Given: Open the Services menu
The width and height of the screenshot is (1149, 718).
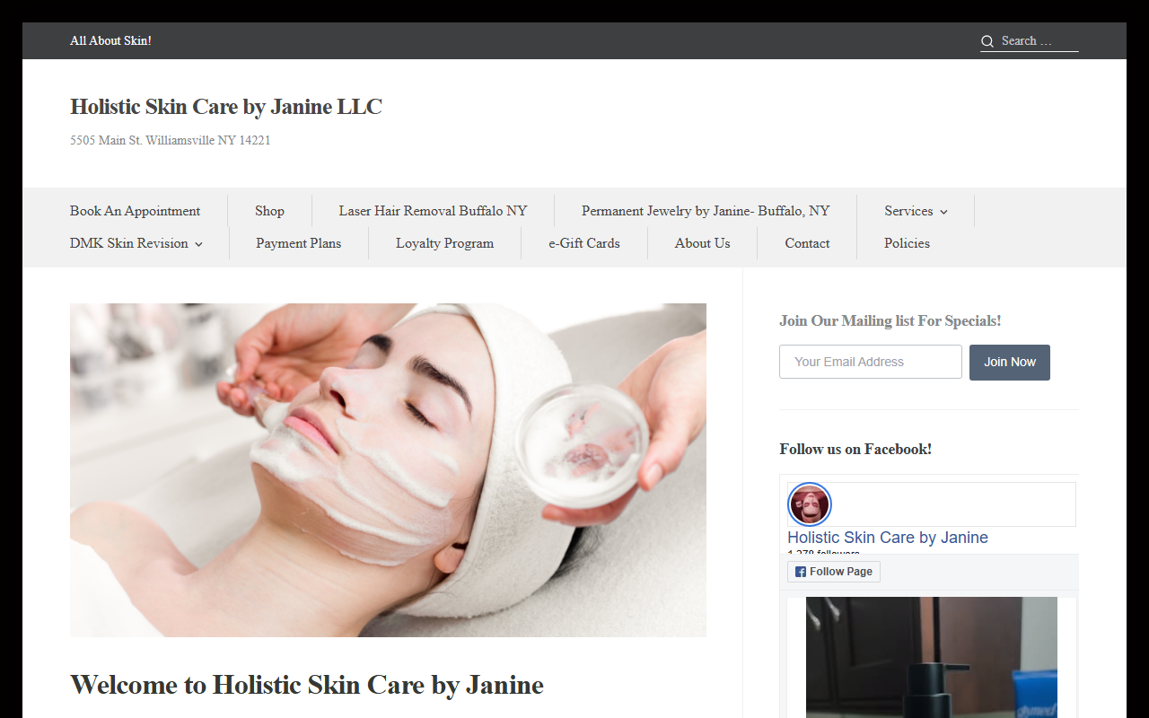Looking at the screenshot, I should coord(908,211).
